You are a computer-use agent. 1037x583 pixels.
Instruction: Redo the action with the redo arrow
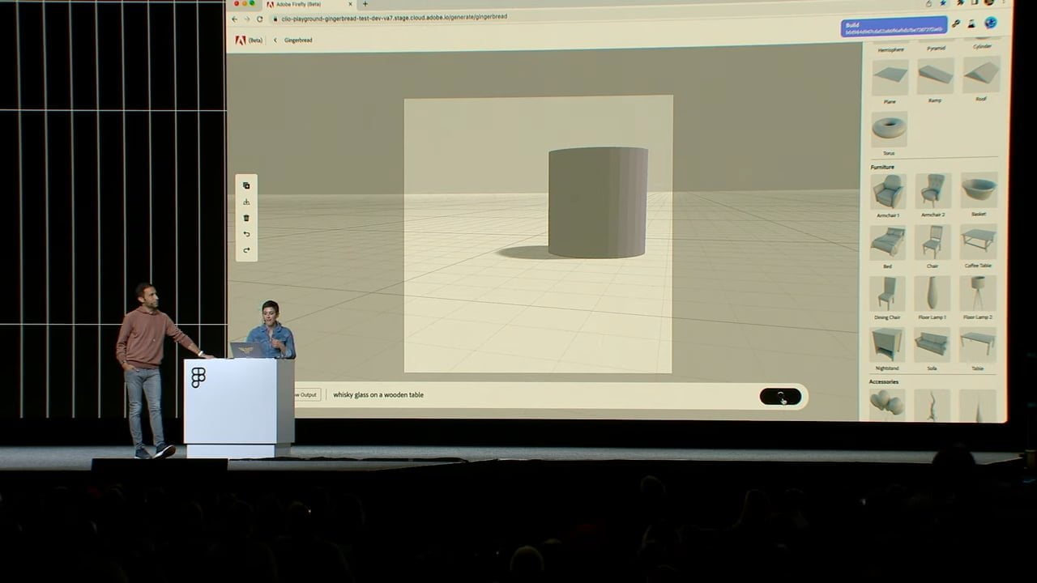(246, 250)
